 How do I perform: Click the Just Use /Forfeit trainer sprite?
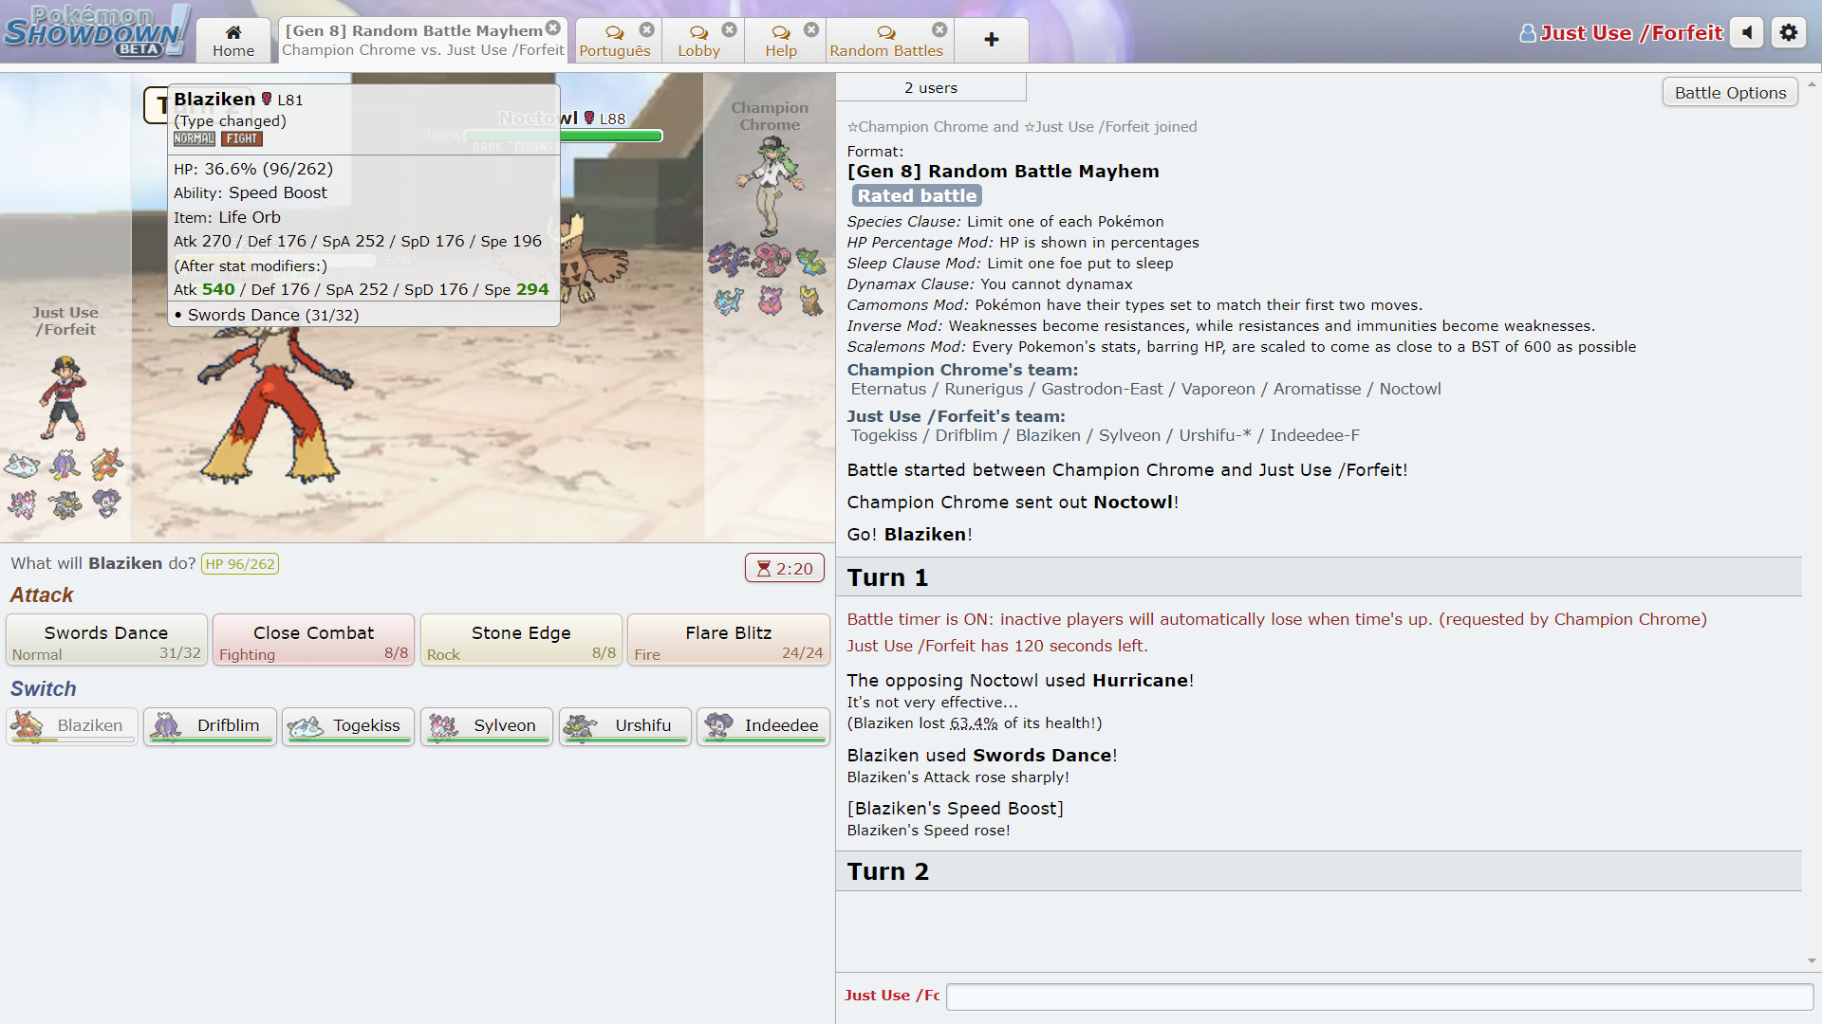64,398
